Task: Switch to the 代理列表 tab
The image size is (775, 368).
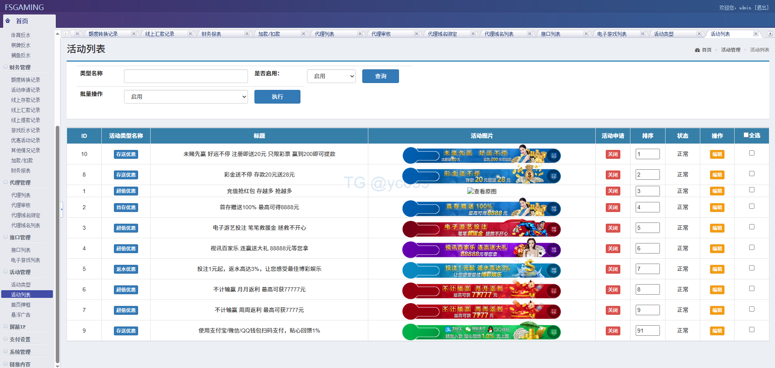Action: pyautogui.click(x=325, y=34)
